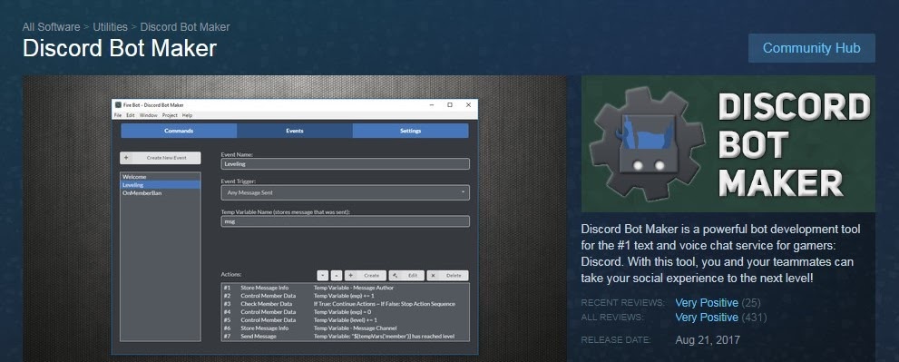Open the Help menu in Fire Bot
The width and height of the screenshot is (899, 362).
188,115
